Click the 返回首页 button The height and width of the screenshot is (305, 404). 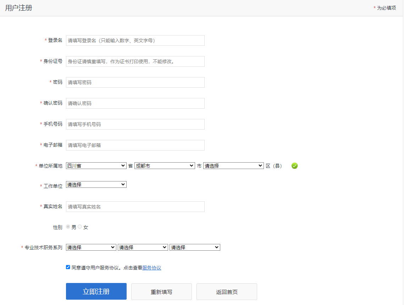pyautogui.click(x=227, y=292)
